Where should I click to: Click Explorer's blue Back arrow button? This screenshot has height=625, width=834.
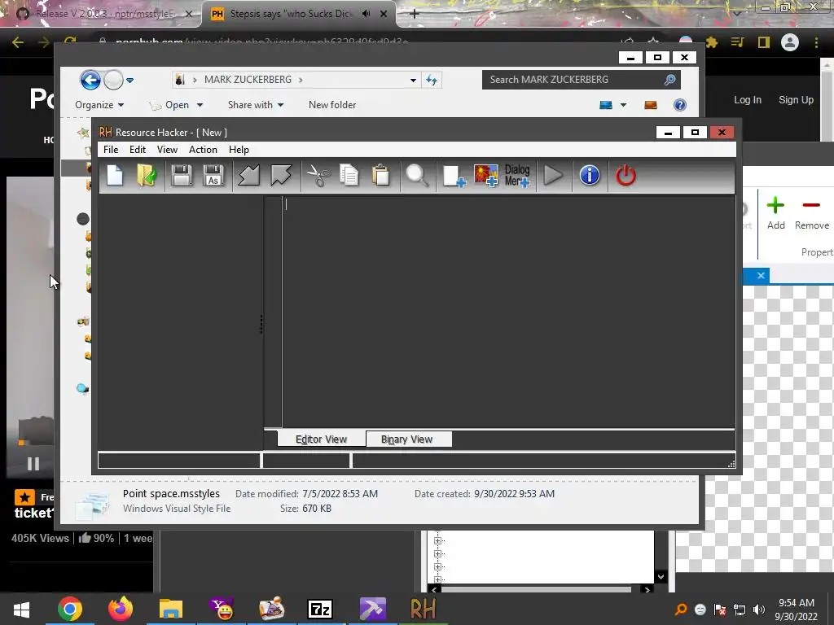point(90,81)
